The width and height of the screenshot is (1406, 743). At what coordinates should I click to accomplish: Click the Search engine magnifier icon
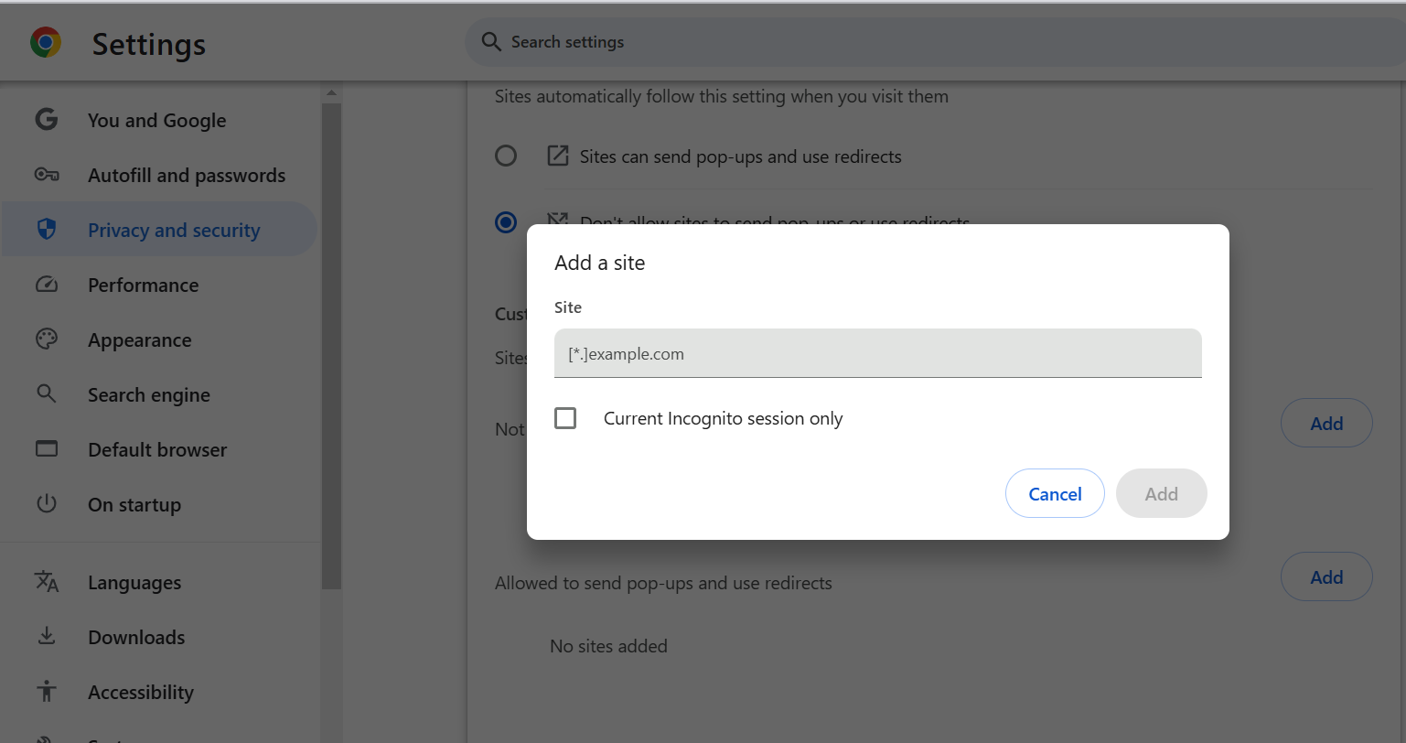(46, 393)
